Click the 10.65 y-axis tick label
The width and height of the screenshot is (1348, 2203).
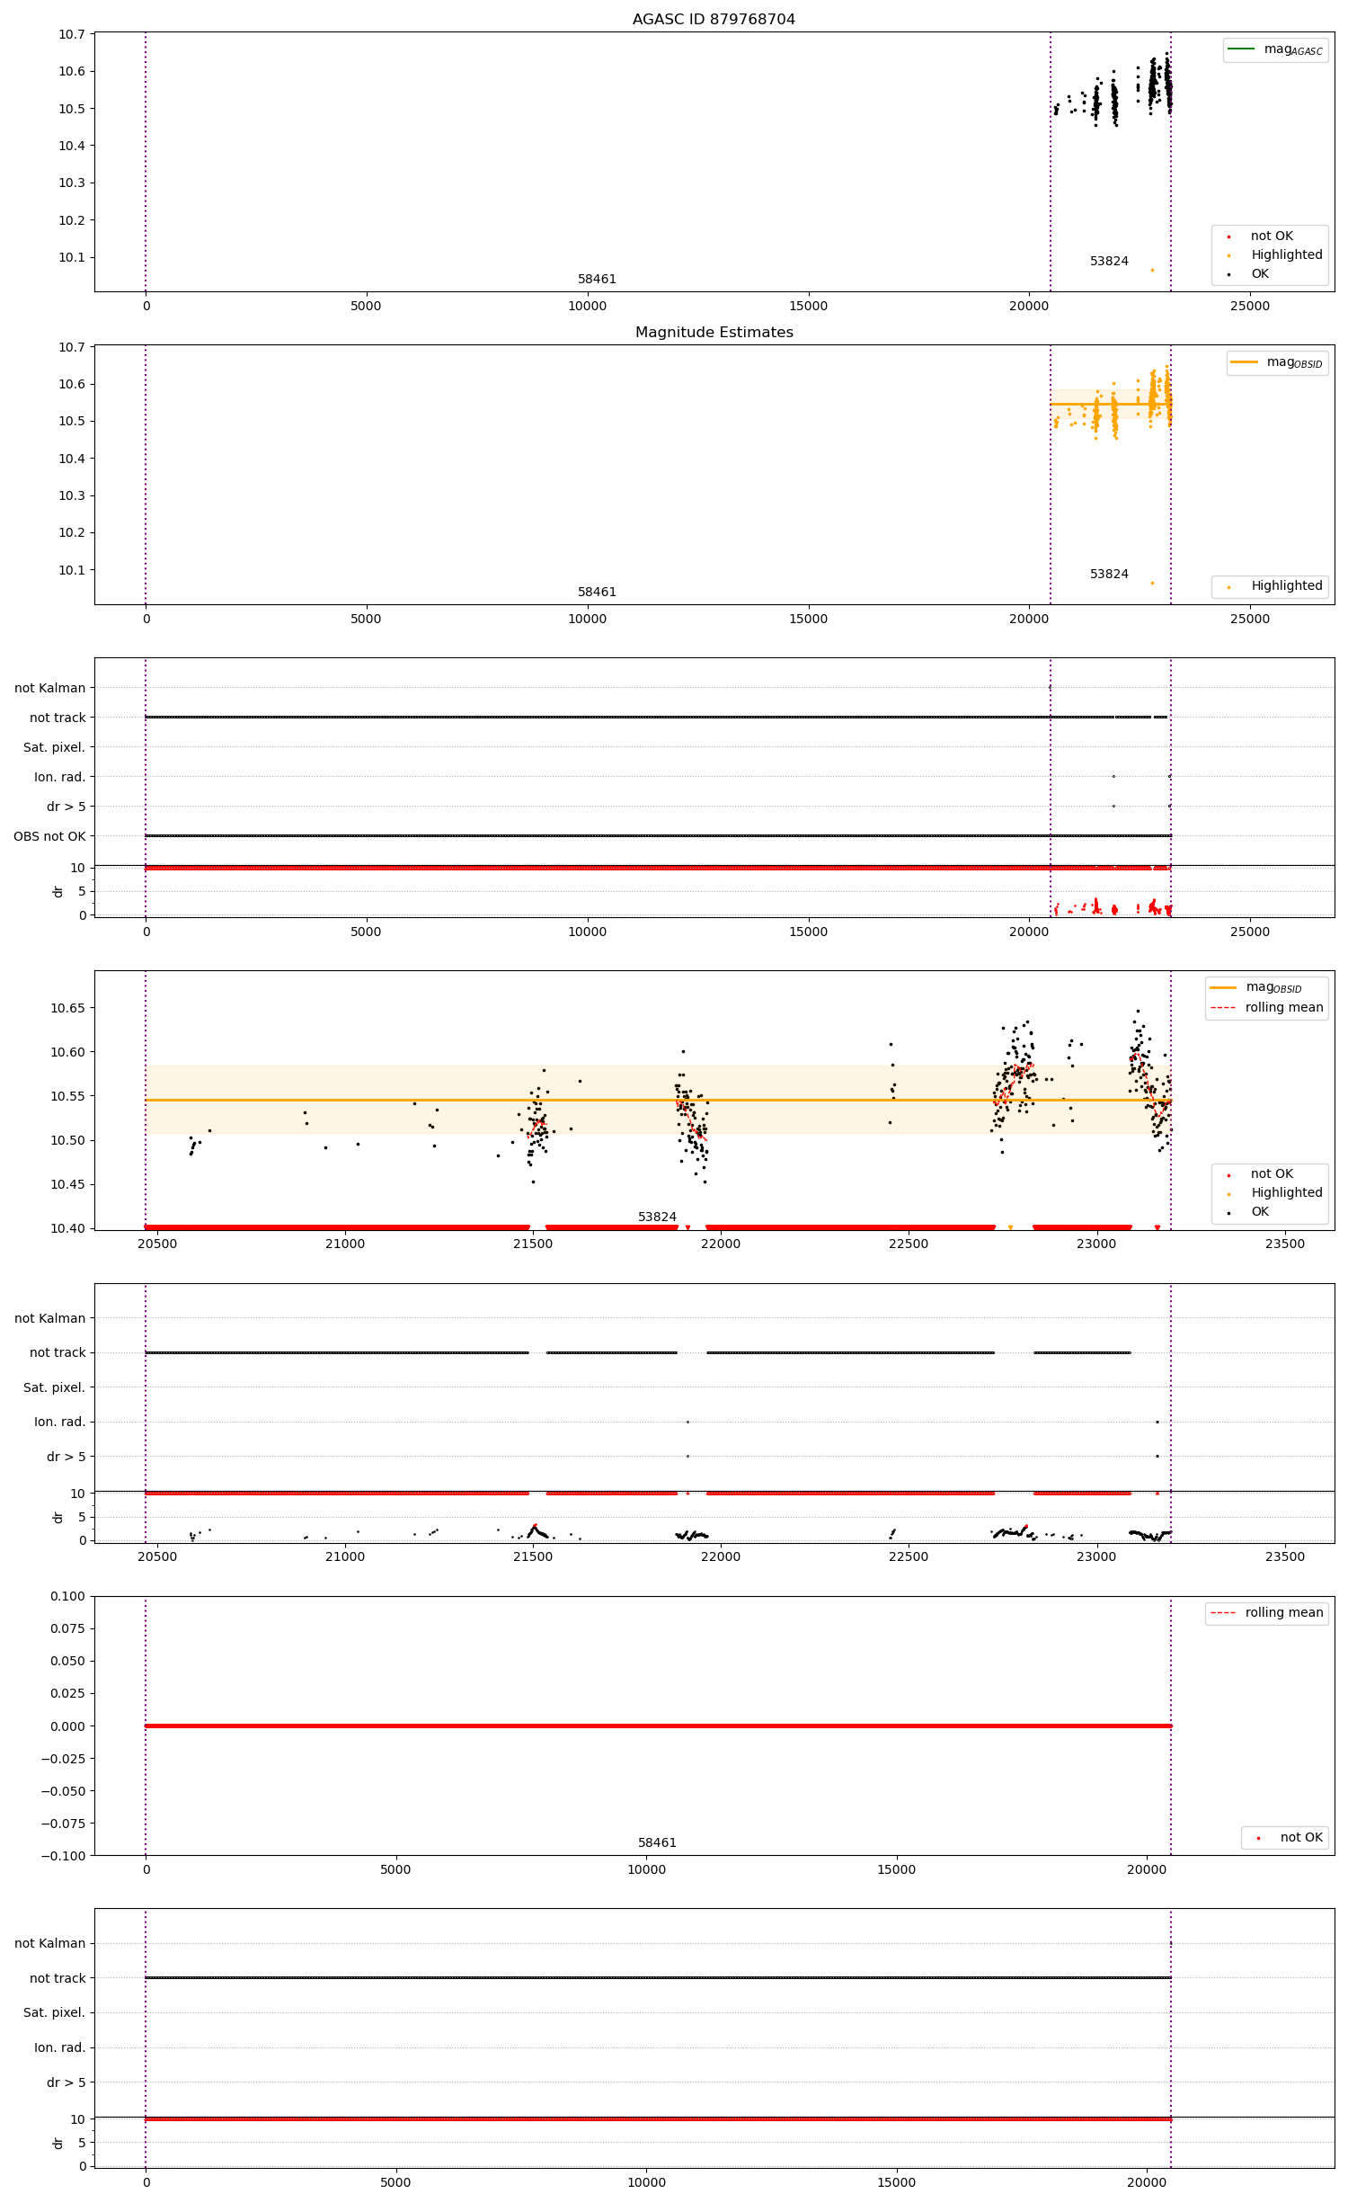(x=67, y=1008)
